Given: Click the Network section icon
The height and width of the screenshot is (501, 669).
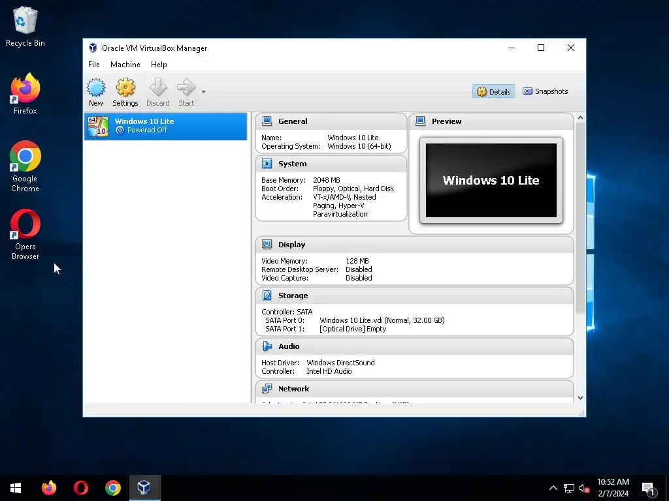Looking at the screenshot, I should click(x=267, y=389).
